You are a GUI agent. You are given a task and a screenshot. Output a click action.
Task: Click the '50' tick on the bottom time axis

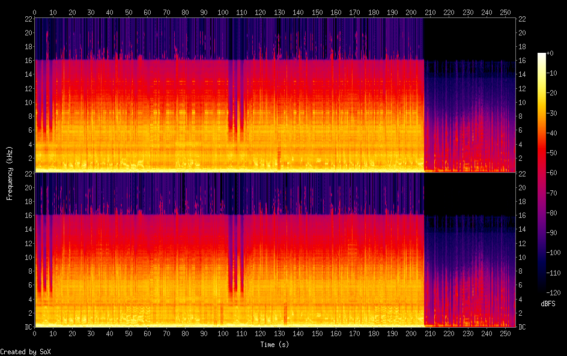click(x=129, y=334)
